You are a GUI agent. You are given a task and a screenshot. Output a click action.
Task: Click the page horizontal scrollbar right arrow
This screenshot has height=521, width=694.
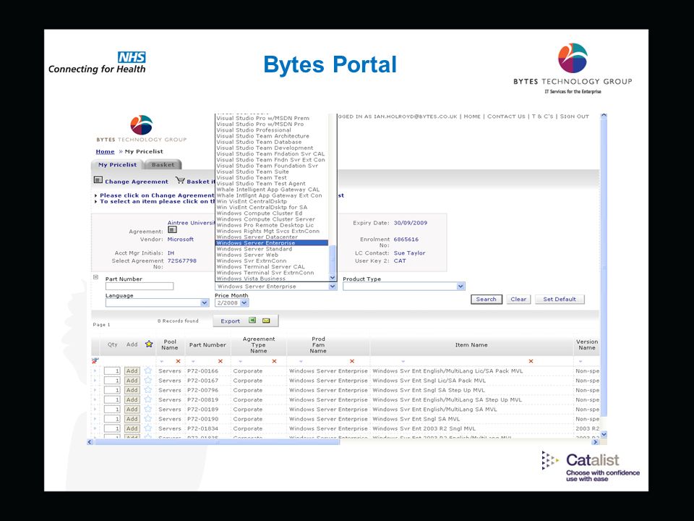click(595, 441)
